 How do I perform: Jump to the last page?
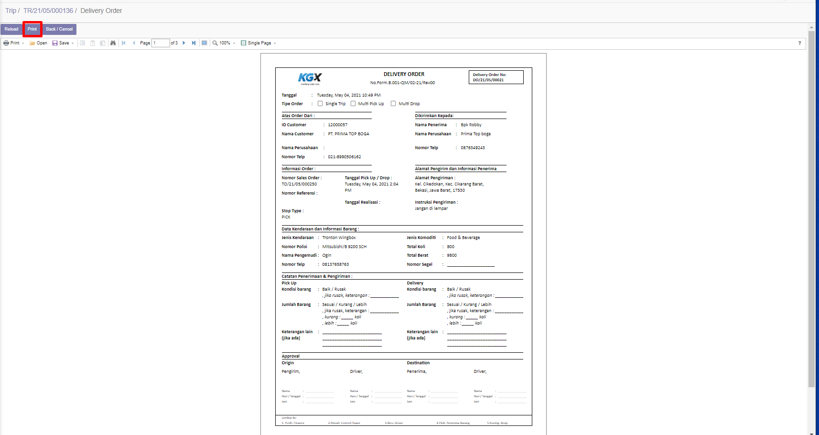coord(194,43)
